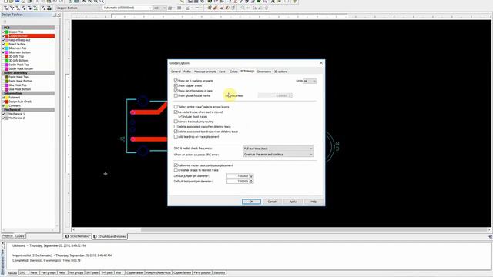This screenshot has width=493, height=277.
Task: Open 'When an action causes a DRC error' dropdown
Action: 278,155
